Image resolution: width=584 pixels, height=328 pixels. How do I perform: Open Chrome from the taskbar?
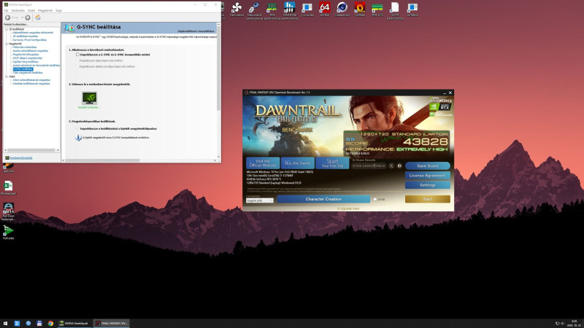click(50, 324)
